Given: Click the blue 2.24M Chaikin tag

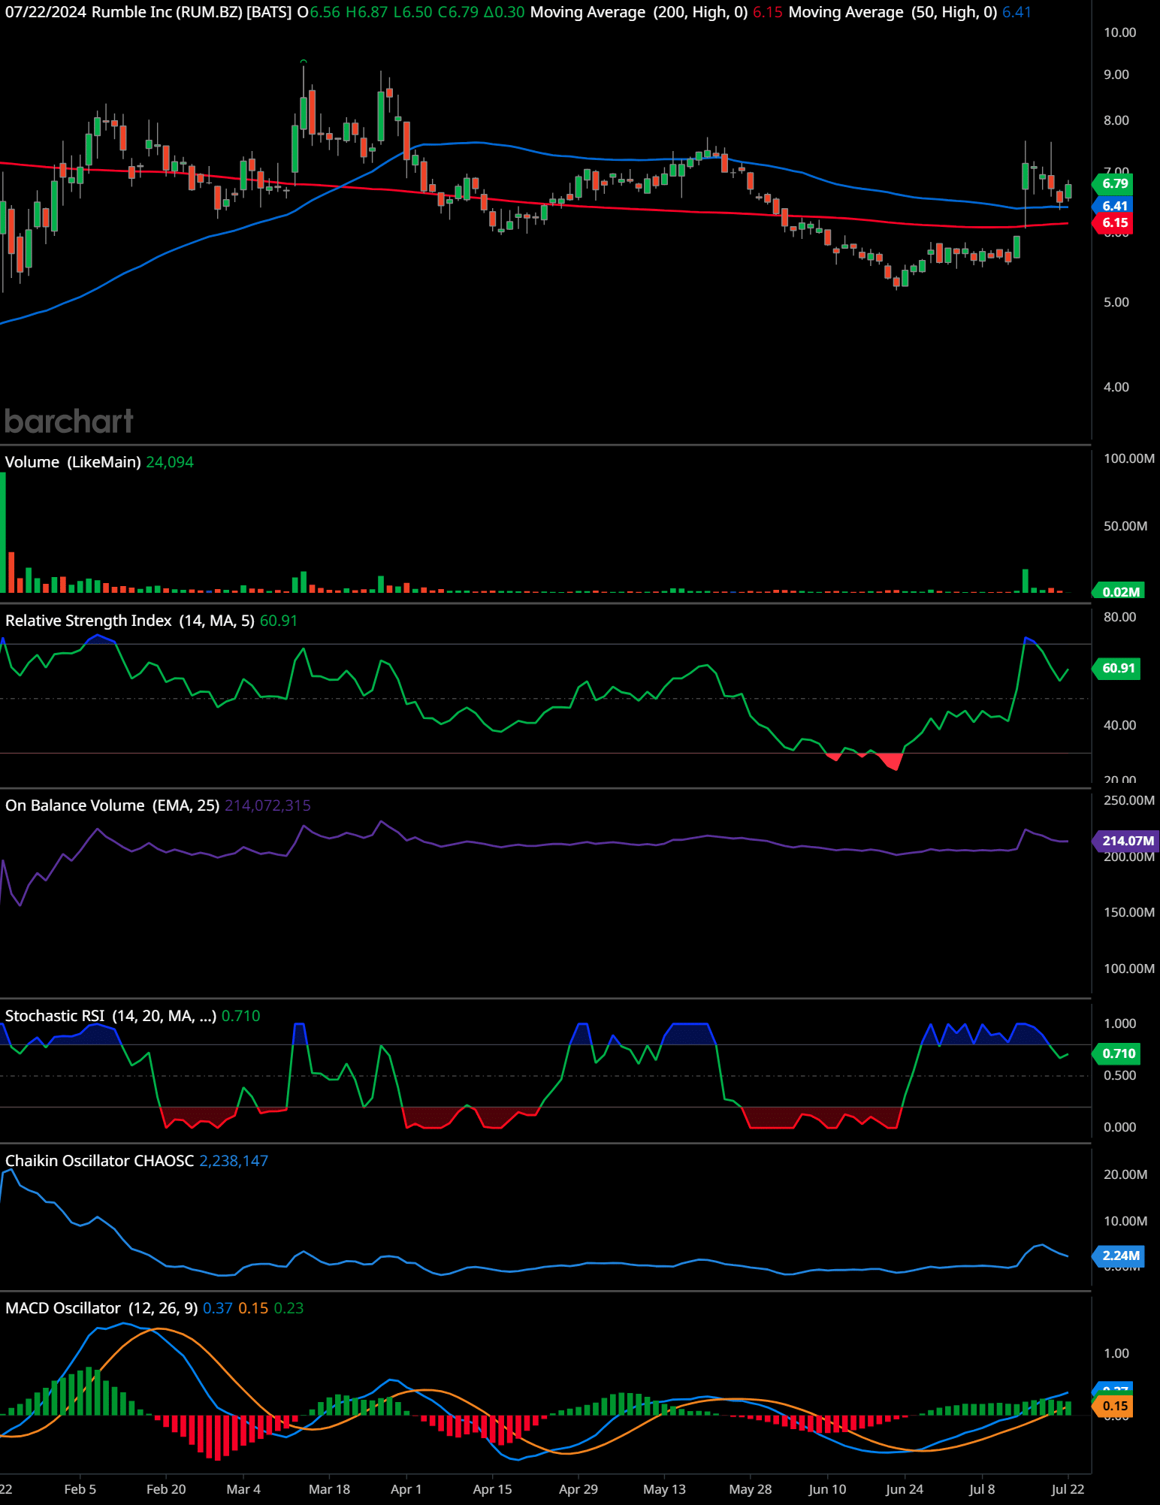Looking at the screenshot, I should tap(1119, 1256).
